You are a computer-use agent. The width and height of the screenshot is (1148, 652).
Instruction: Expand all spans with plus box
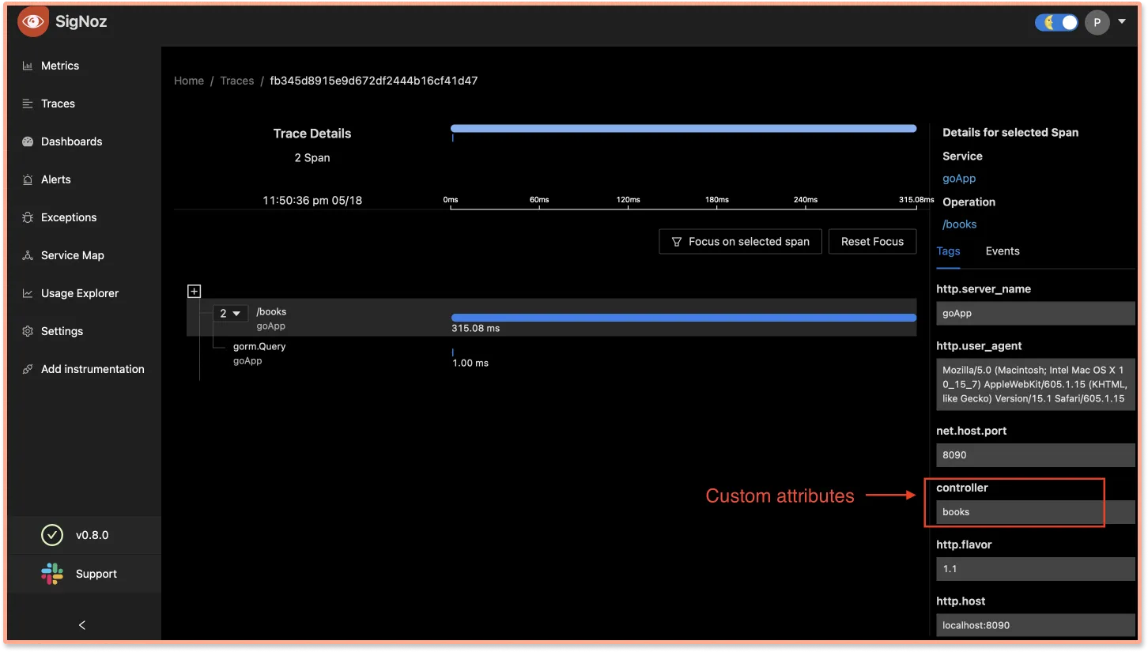click(x=194, y=291)
